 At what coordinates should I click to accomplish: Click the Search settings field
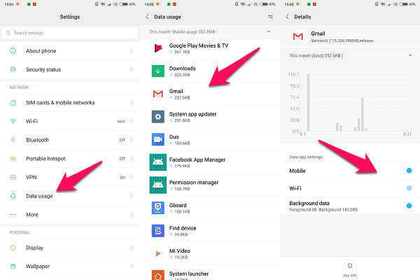(x=70, y=33)
